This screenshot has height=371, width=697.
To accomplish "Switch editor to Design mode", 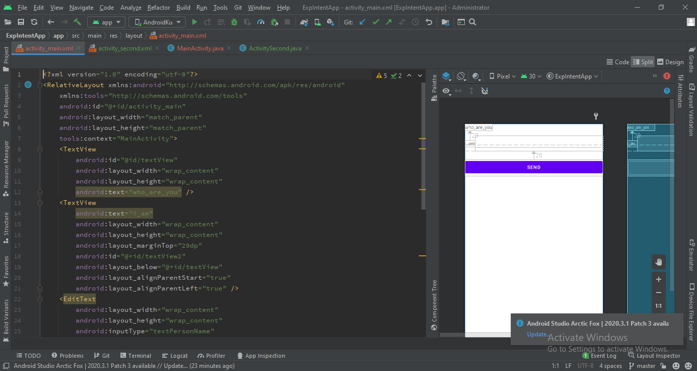I will tap(670, 62).
